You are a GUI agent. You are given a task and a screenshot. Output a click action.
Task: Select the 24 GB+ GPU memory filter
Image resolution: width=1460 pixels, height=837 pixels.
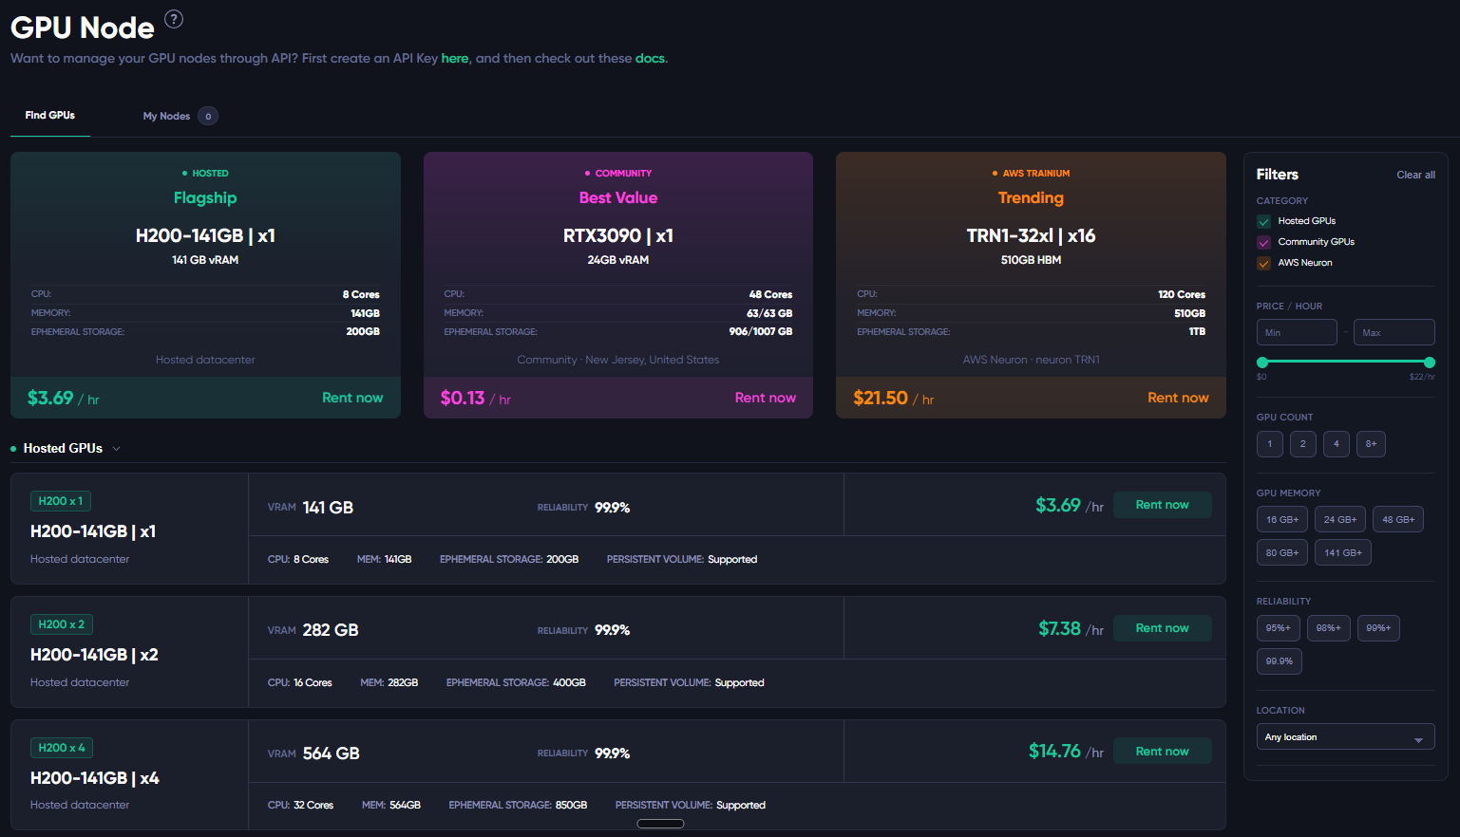[1340, 520]
